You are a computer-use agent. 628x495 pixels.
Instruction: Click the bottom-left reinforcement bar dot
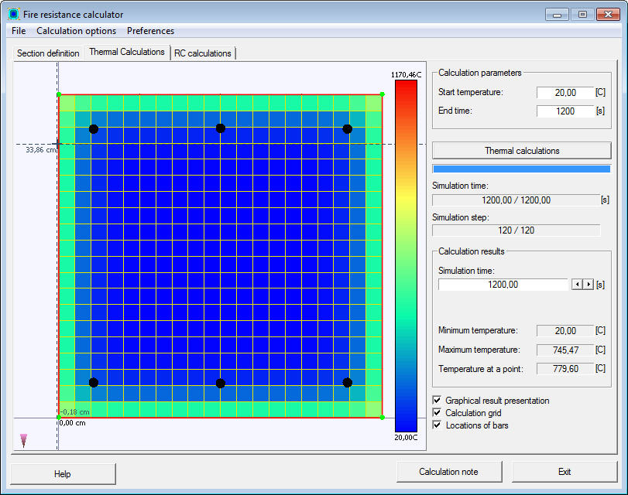tap(94, 382)
